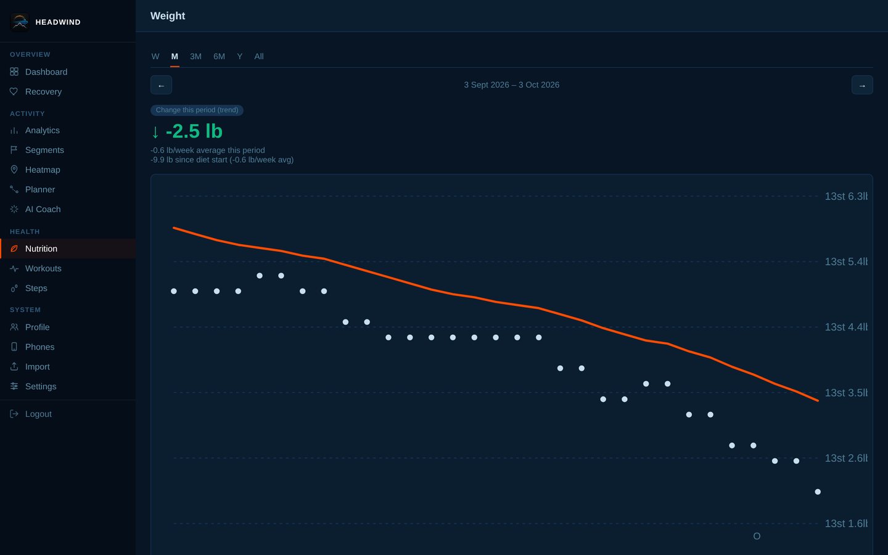The image size is (888, 555).
Task: Open the Planner page
Action: 68,190
